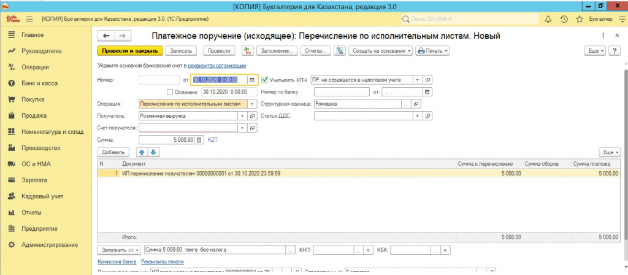Check the Оплачено checkbox
The width and height of the screenshot is (628, 275).
[x=170, y=92]
